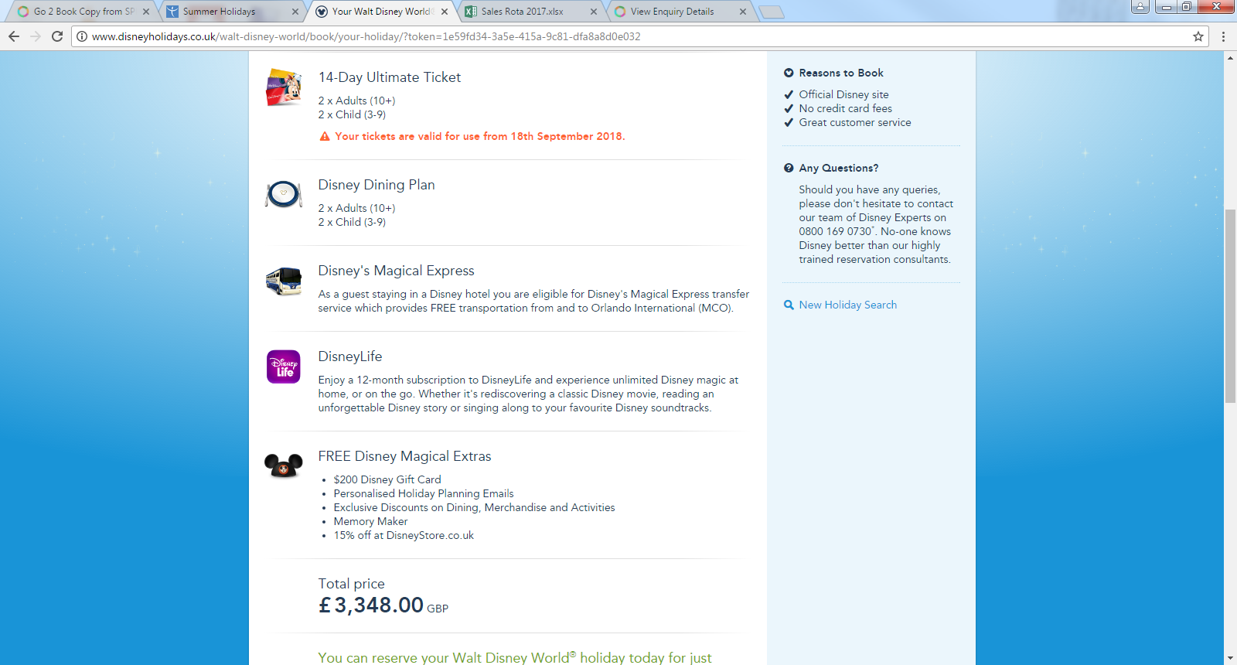Close the Go 2 Book Copy tab
Viewport: 1237px width, 665px height.
tap(146, 12)
